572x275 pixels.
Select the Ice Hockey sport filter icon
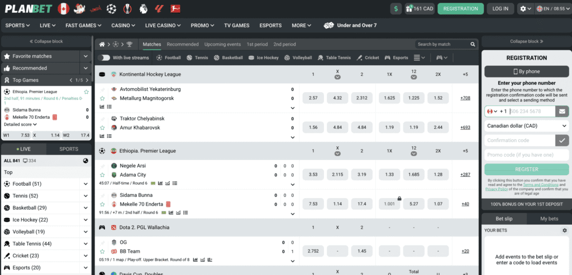(x=252, y=57)
